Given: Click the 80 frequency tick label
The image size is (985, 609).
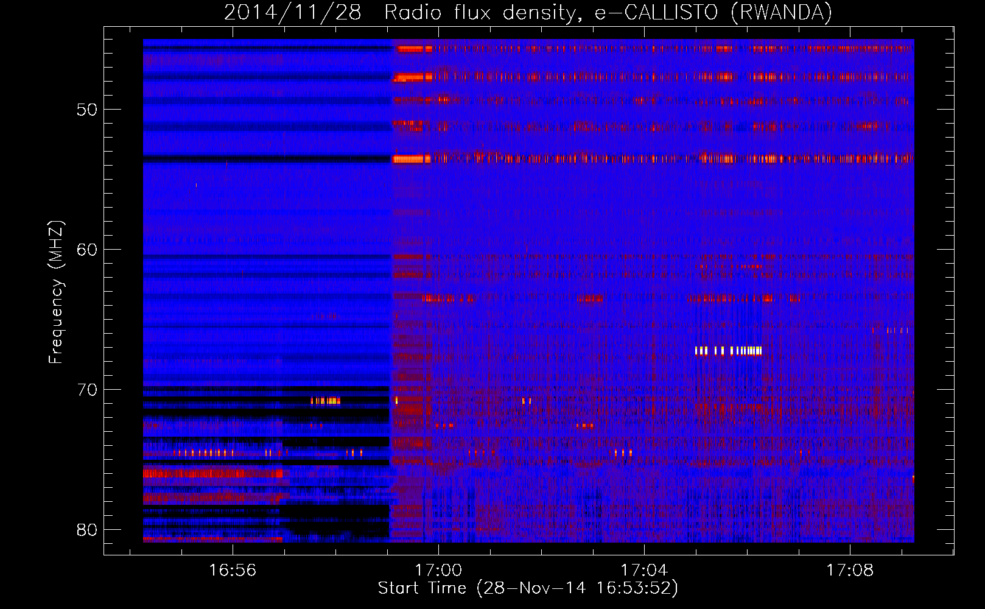Looking at the screenshot, I should (87, 530).
